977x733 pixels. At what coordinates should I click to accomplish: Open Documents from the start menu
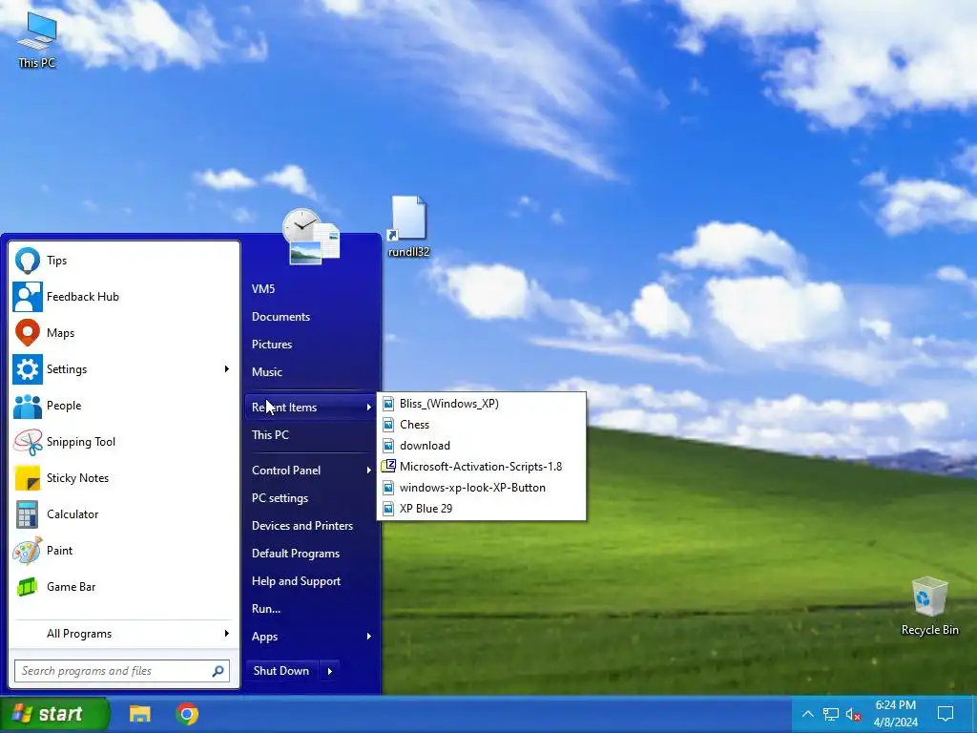[310, 317]
